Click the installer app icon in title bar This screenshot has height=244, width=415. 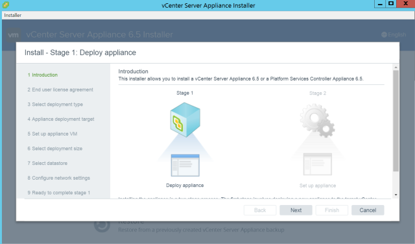point(5,5)
